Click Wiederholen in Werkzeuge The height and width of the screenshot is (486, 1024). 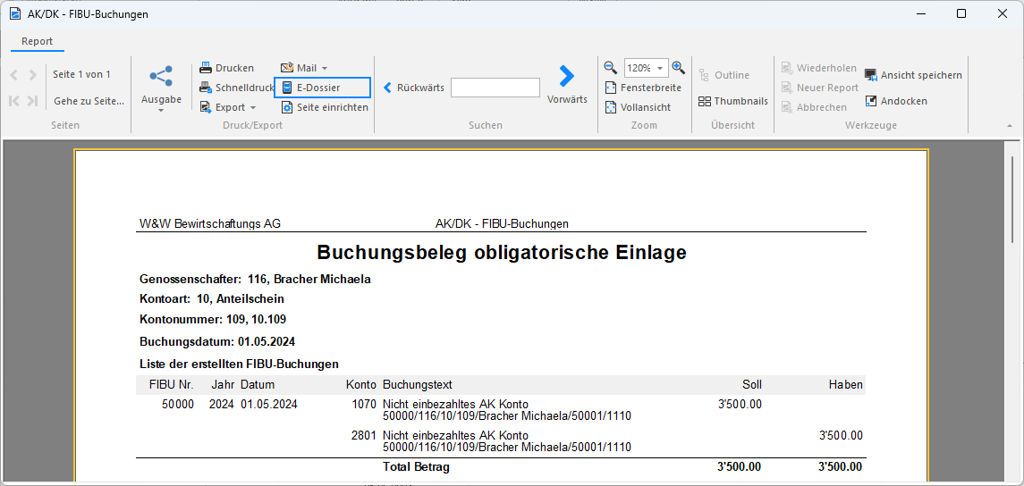click(819, 68)
